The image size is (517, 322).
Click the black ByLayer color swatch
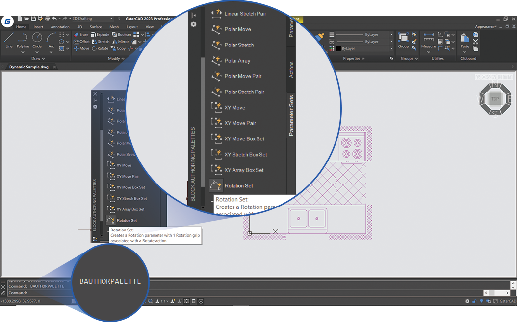pos(338,48)
